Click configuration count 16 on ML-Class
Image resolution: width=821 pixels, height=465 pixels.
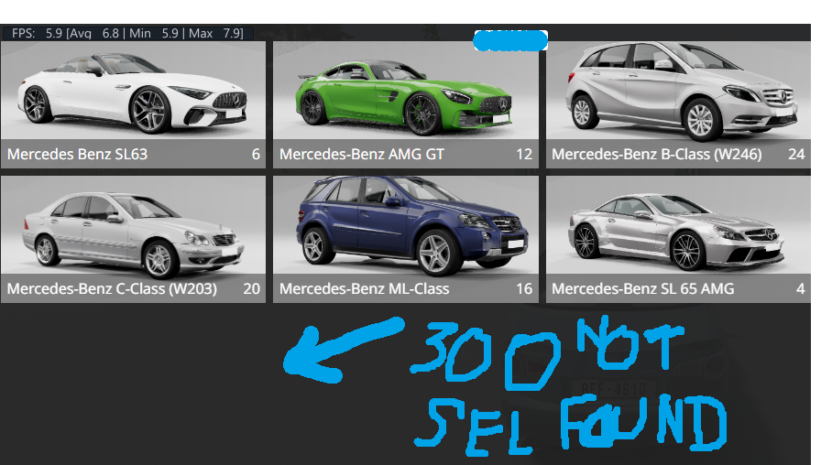point(524,288)
